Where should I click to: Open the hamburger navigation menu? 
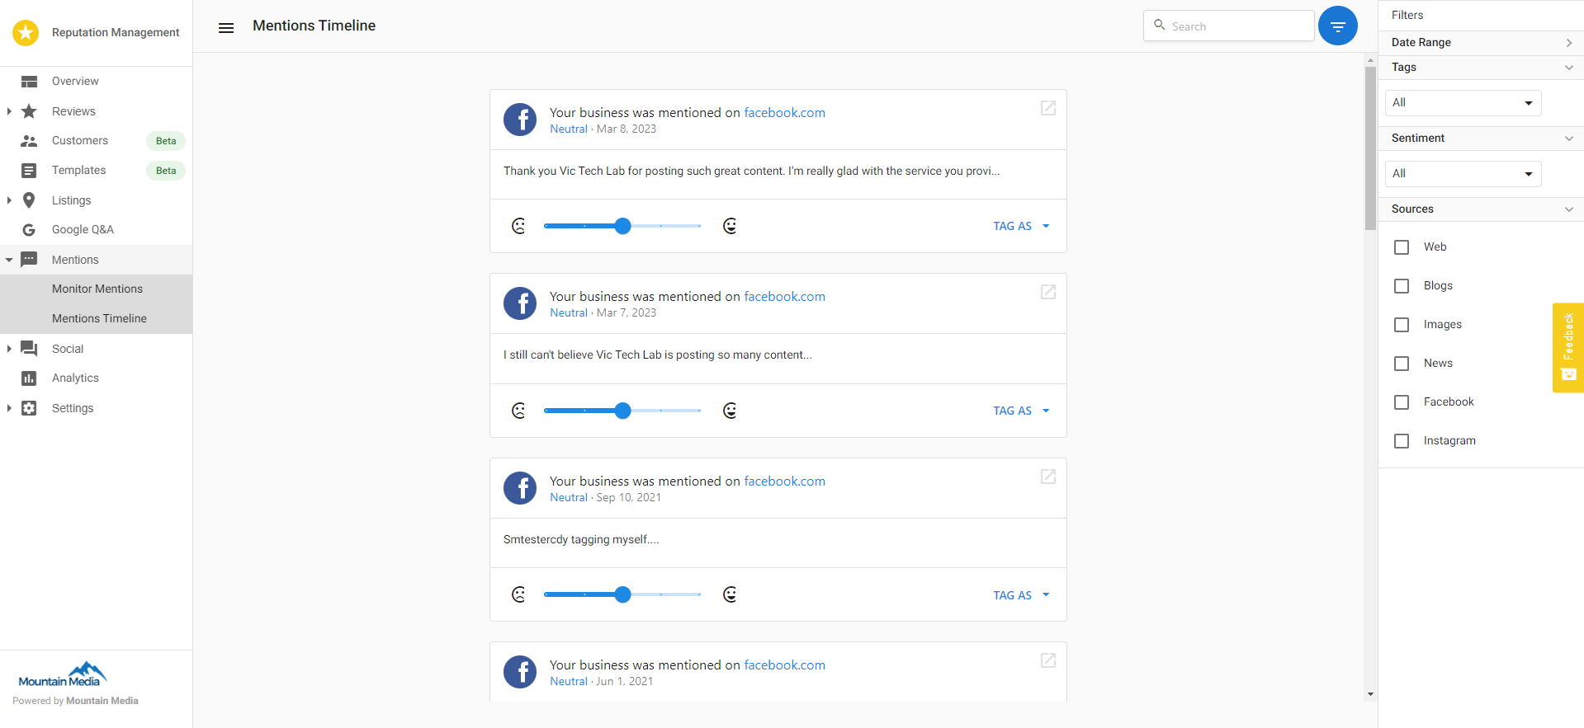click(x=226, y=28)
